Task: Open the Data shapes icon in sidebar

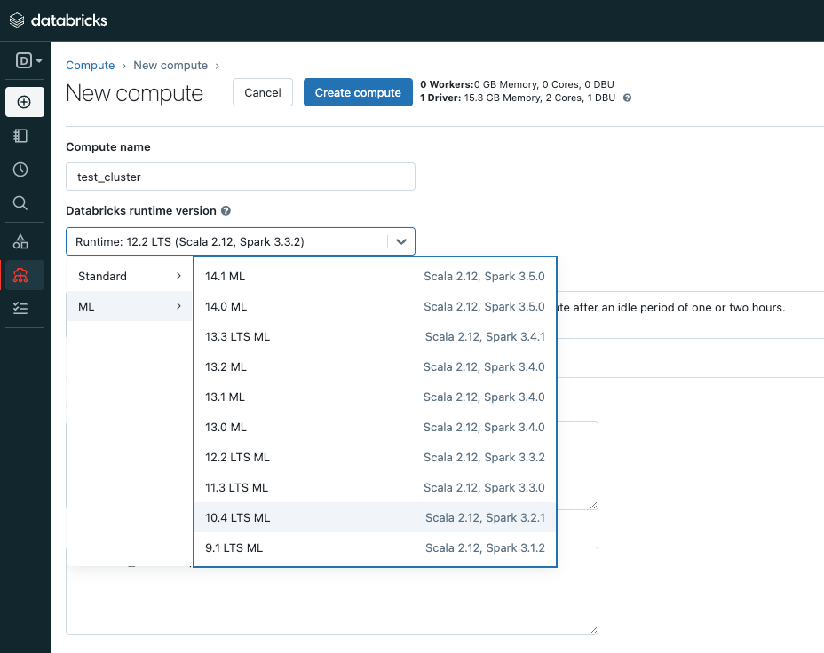Action: 20,241
